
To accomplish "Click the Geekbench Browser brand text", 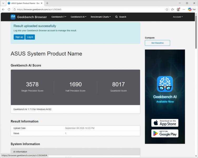I will 32,17.
